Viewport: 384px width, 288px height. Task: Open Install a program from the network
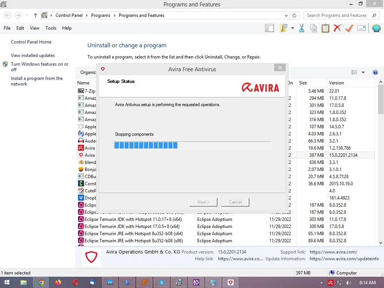click(x=37, y=81)
